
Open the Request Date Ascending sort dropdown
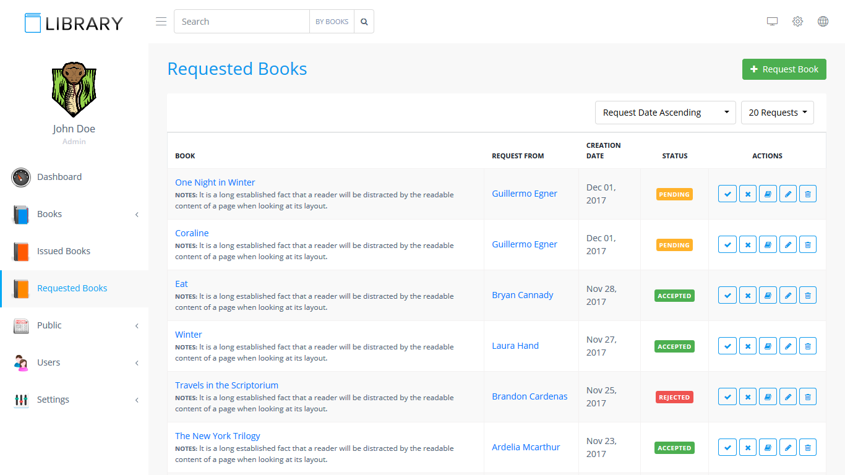tap(665, 113)
